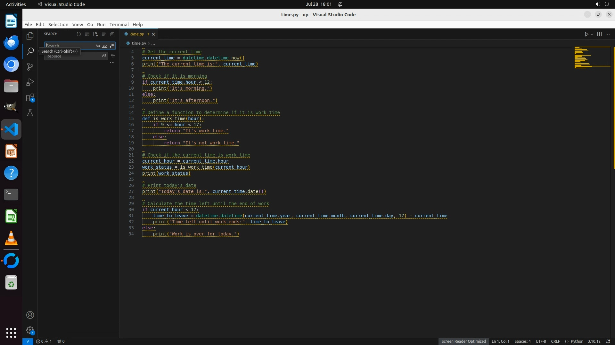Viewport: 615px width, 345px height.
Task: Open the Run and Debug view
Action: coord(30,82)
